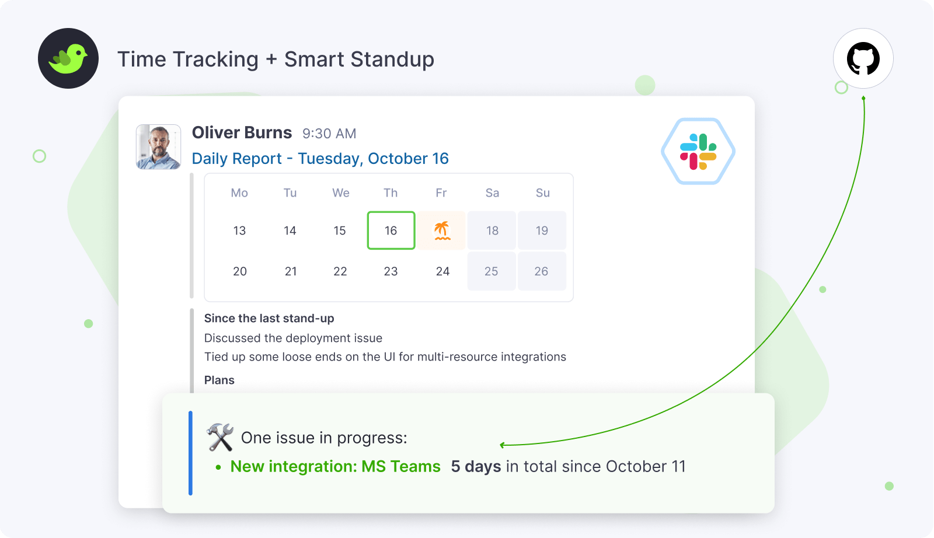This screenshot has height=538, width=934.
Task: Open the New integration: MS Teams issue
Action: [335, 467]
